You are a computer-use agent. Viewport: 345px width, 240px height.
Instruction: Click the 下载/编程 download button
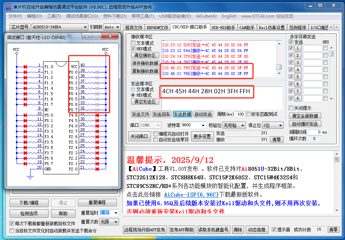click(29, 203)
